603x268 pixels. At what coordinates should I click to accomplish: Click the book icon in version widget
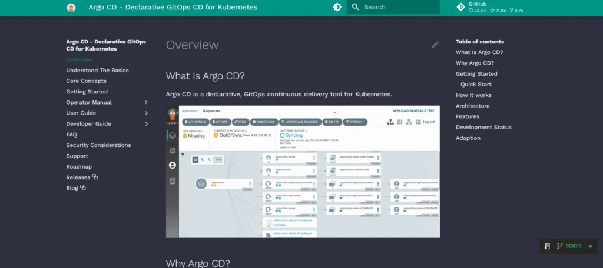548,246
